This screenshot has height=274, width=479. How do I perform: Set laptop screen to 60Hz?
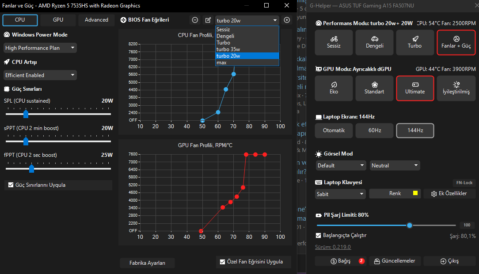pyautogui.click(x=375, y=130)
